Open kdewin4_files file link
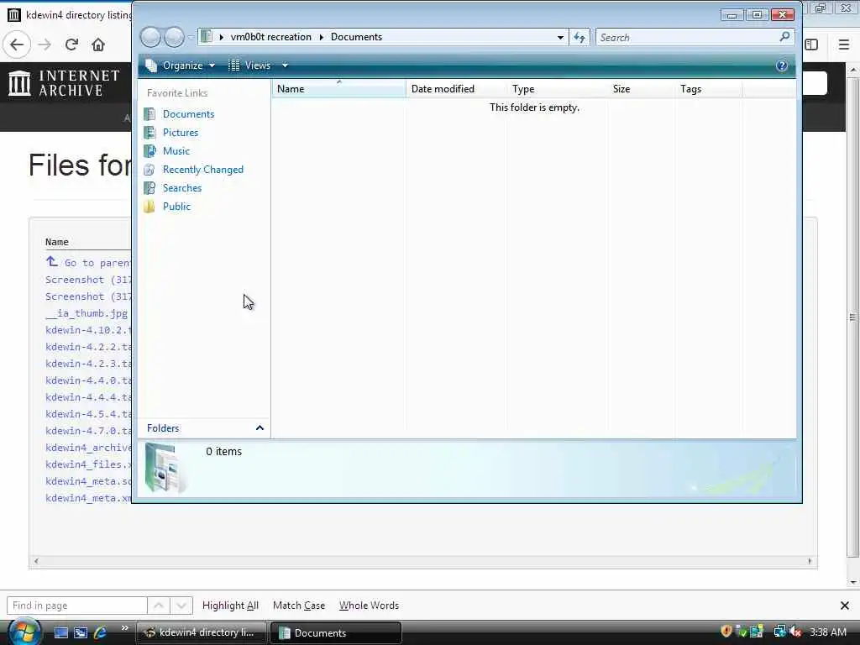Viewport: 860px width, 645px height. click(x=88, y=464)
